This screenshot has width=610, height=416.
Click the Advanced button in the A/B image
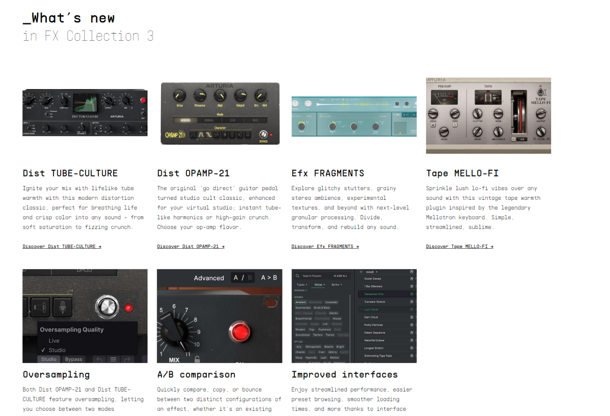209,278
